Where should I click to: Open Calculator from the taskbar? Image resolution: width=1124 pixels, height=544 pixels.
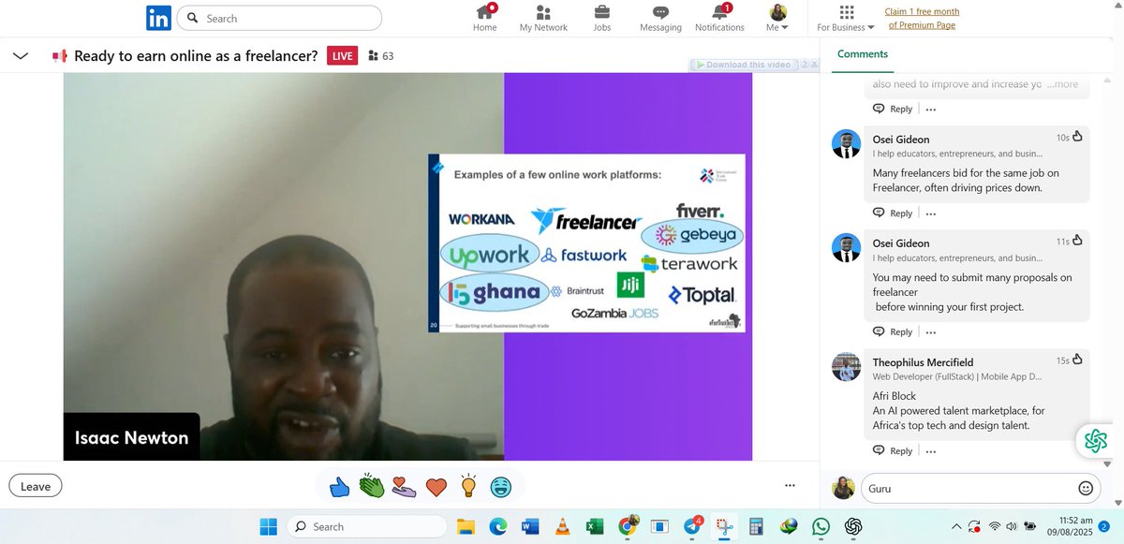[757, 526]
